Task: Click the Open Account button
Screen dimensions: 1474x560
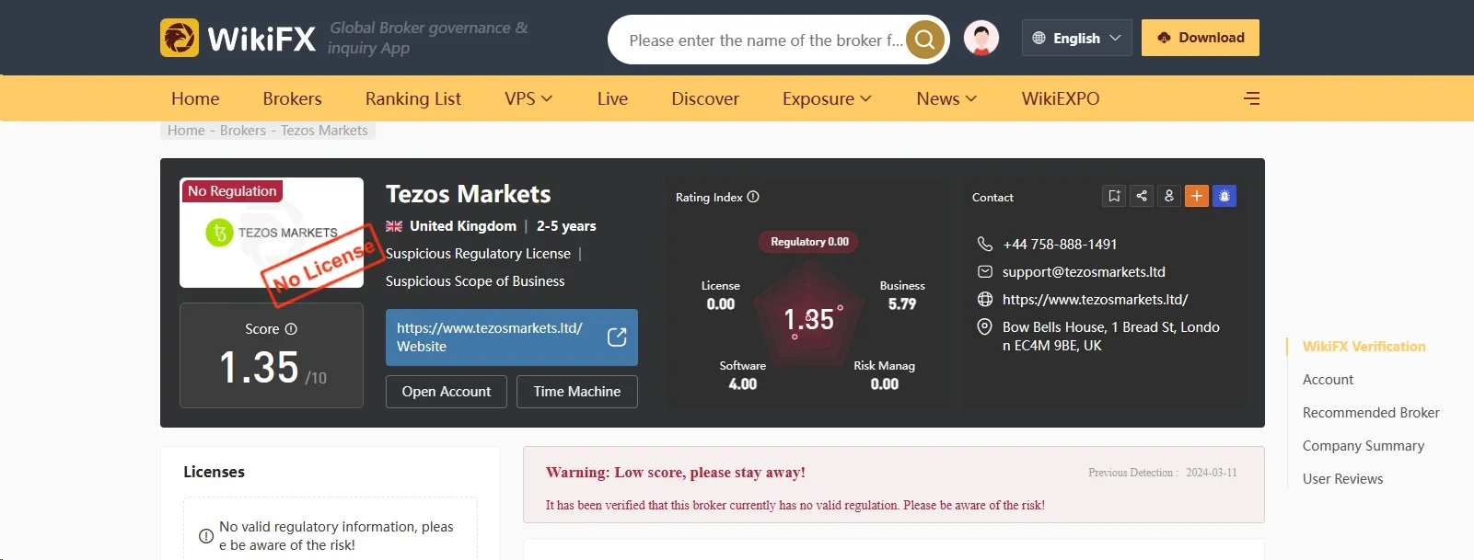Action: pos(447,392)
